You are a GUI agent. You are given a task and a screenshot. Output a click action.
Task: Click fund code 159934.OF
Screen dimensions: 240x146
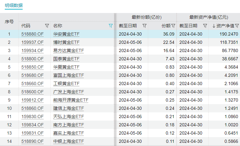click(x=33, y=50)
